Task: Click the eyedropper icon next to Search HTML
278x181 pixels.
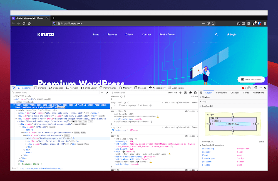Action: [107, 93]
